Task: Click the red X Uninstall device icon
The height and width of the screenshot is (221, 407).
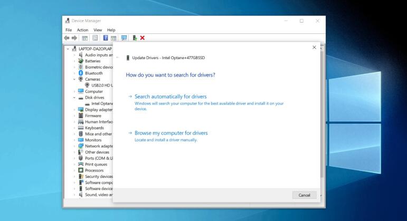Action: [142, 38]
